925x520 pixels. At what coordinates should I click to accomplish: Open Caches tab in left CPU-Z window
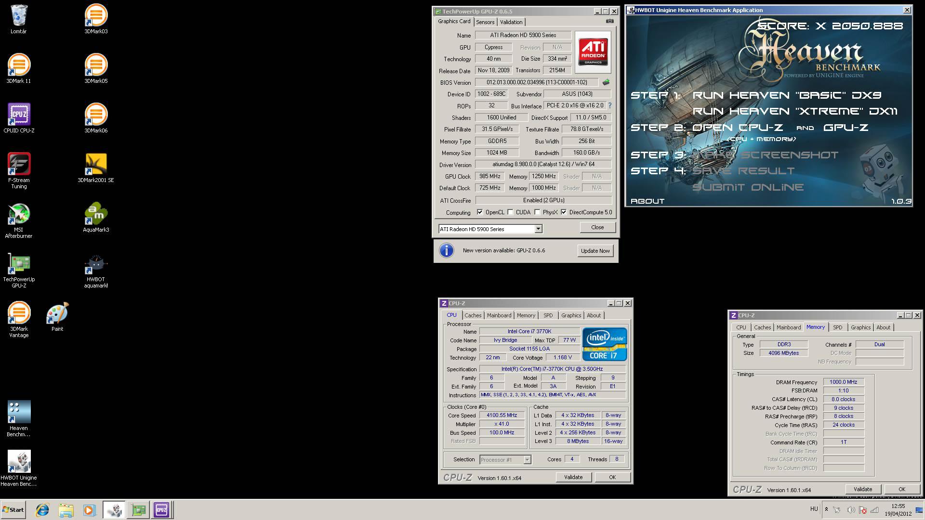tap(473, 315)
